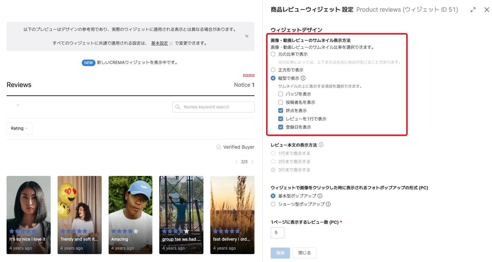Enable the バッジを表示 checkbox
Viewport: 492px width, 262px height.
pyautogui.click(x=281, y=94)
